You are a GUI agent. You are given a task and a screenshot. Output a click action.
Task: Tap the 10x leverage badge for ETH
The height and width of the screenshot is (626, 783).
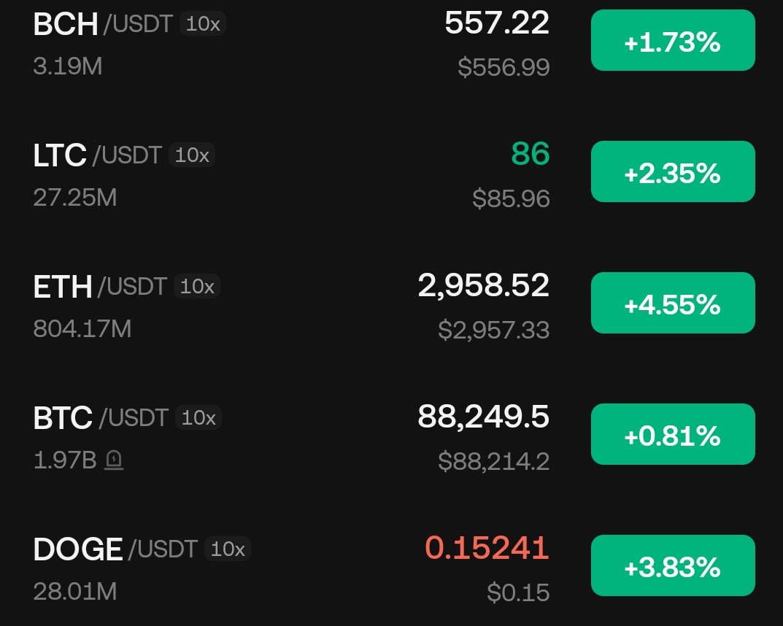click(197, 287)
